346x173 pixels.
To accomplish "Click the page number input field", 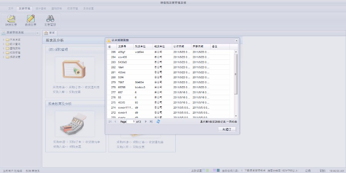I will click(131, 122).
